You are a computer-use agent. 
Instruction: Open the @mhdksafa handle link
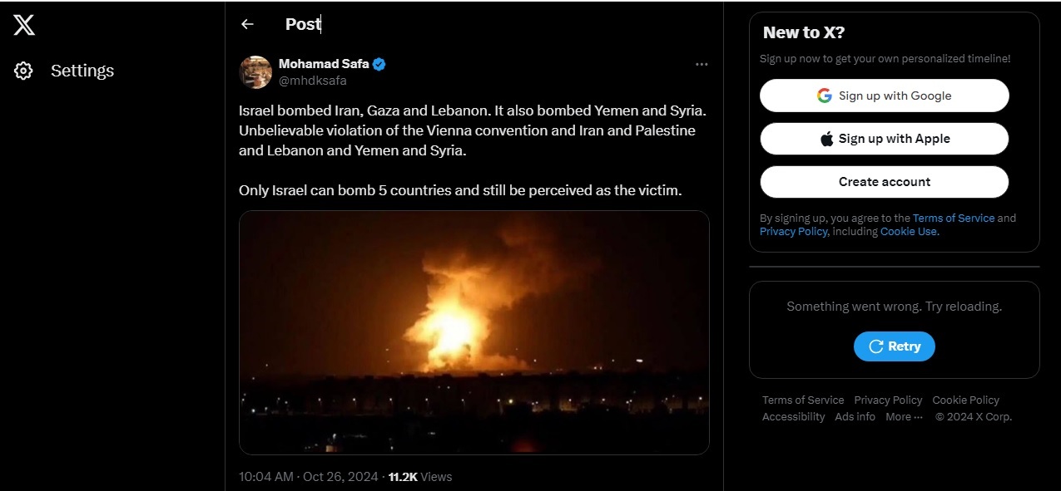(312, 81)
